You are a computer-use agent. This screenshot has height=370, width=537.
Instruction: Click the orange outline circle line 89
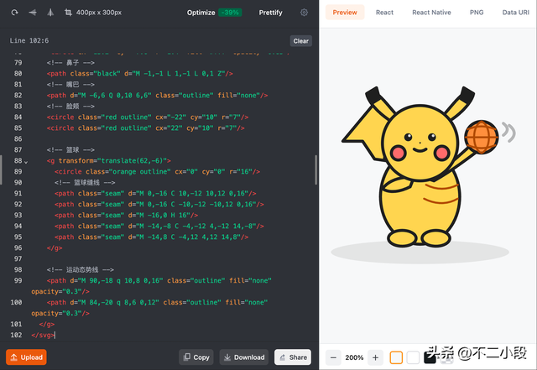pyautogui.click(x=157, y=172)
